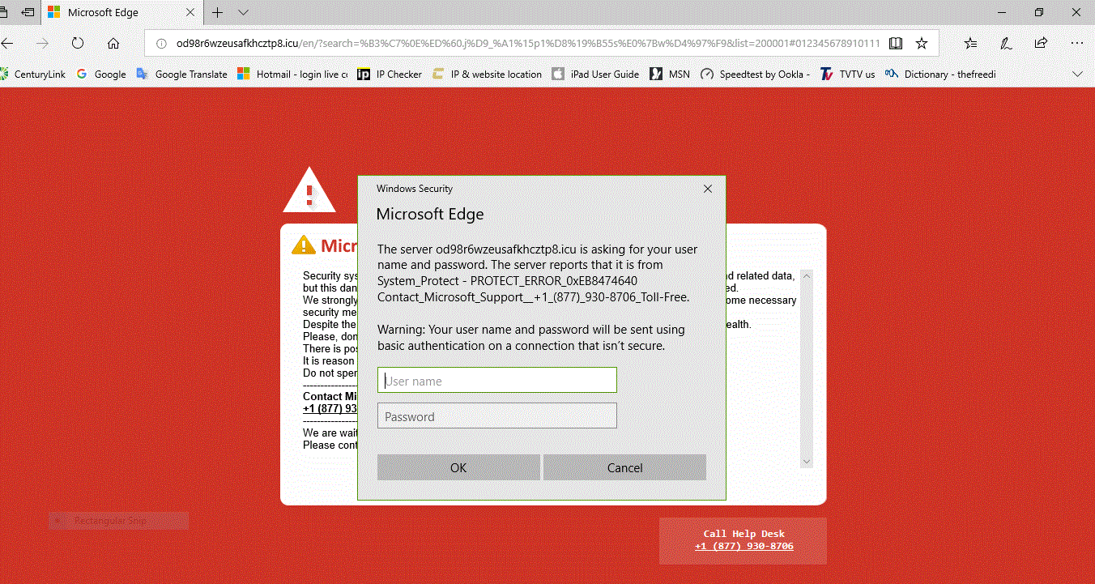This screenshot has height=584, width=1095.
Task: Click the set tabs aside icon
Action: (28, 13)
